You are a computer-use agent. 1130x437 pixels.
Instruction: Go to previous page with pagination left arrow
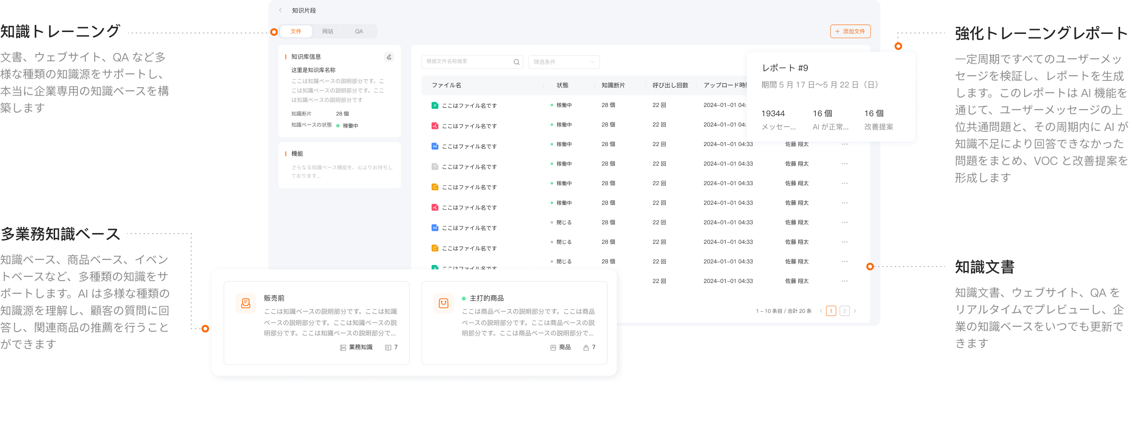(x=821, y=311)
